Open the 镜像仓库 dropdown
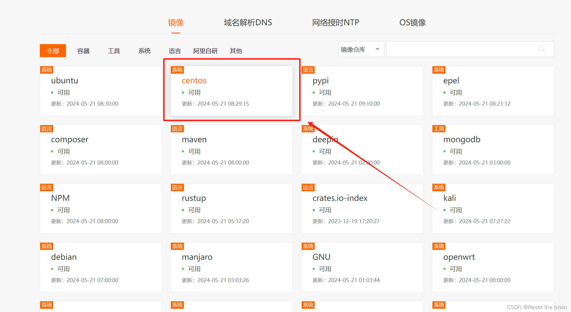Screen dimensions: 571x312 pos(361,49)
